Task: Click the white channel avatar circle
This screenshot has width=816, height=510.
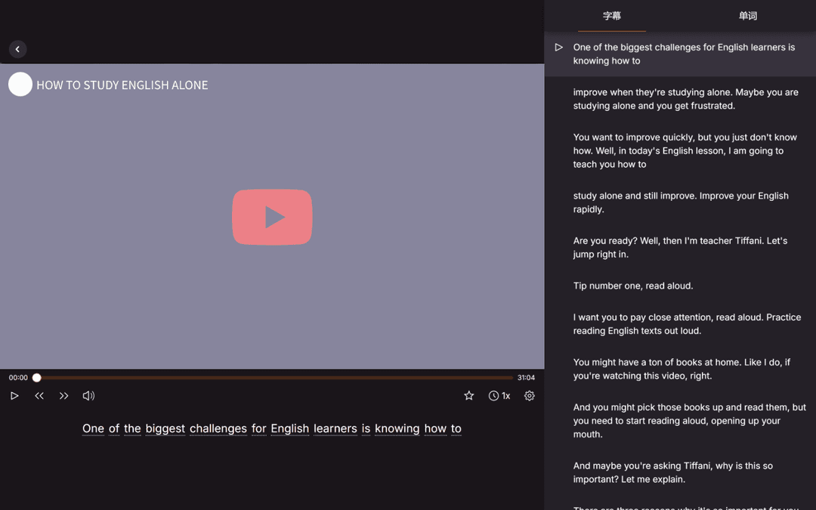Action: coord(20,85)
